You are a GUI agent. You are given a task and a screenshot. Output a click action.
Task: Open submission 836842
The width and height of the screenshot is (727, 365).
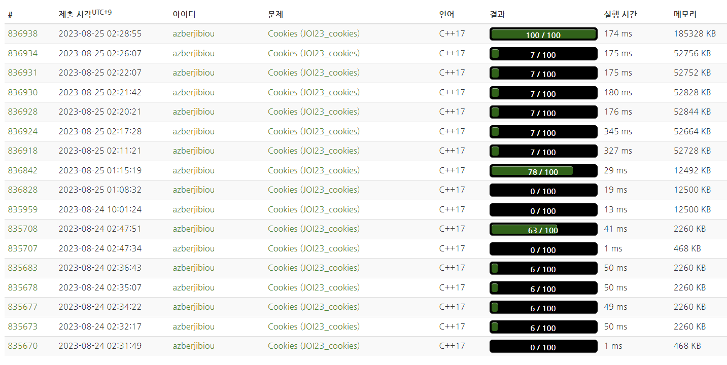coord(23,170)
